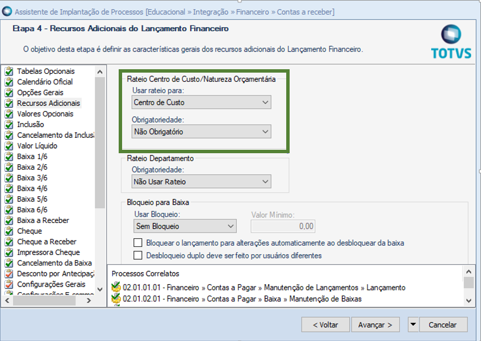
Task: Click the checkmark icon beside Baixa 1/6
Action: click(9, 157)
